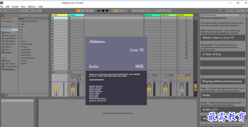Toggle Return A activator button
The width and height of the screenshot is (248, 127).
pyautogui.click(x=149, y=90)
